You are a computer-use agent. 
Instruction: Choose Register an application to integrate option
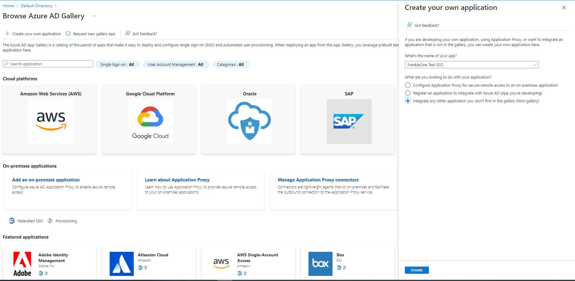point(408,93)
